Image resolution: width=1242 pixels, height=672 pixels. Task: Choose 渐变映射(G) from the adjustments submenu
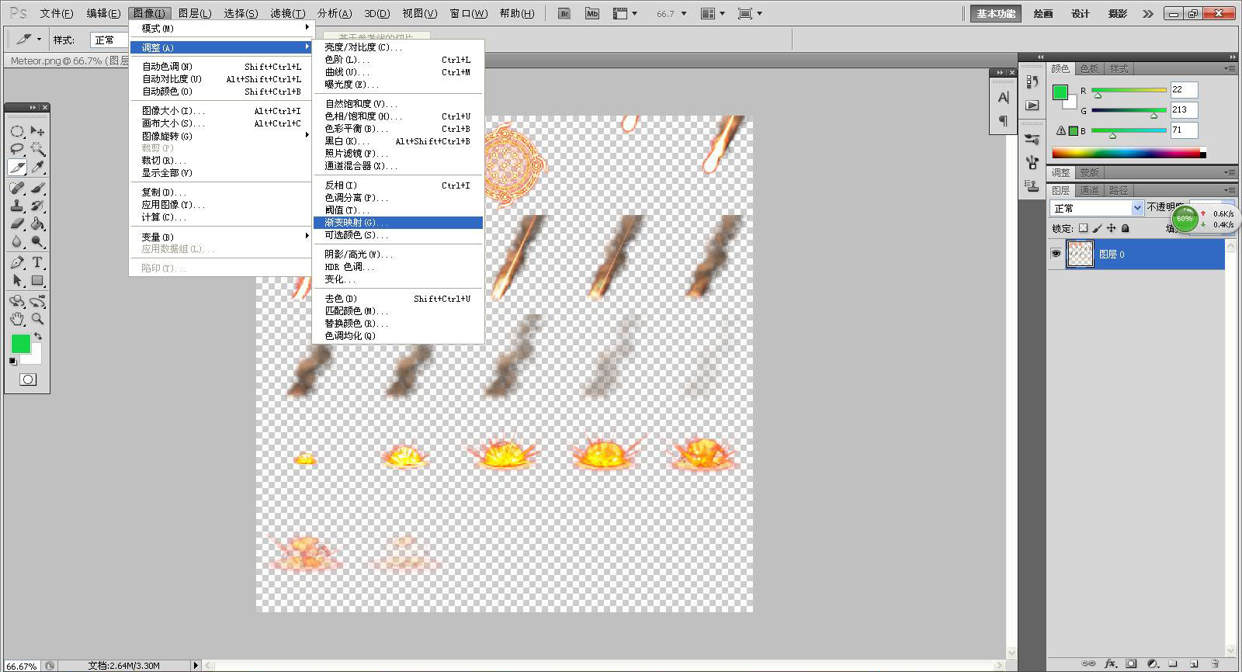tap(397, 223)
